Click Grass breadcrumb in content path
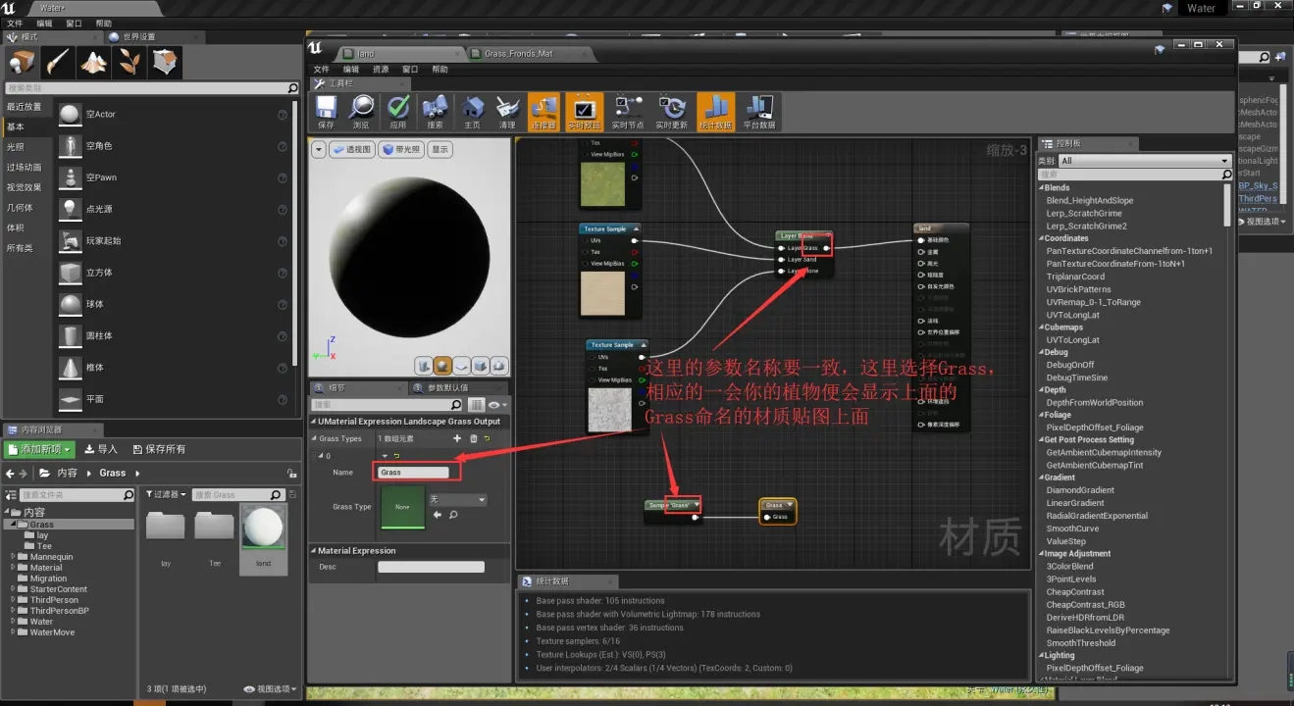This screenshot has height=706, width=1294. 113,473
